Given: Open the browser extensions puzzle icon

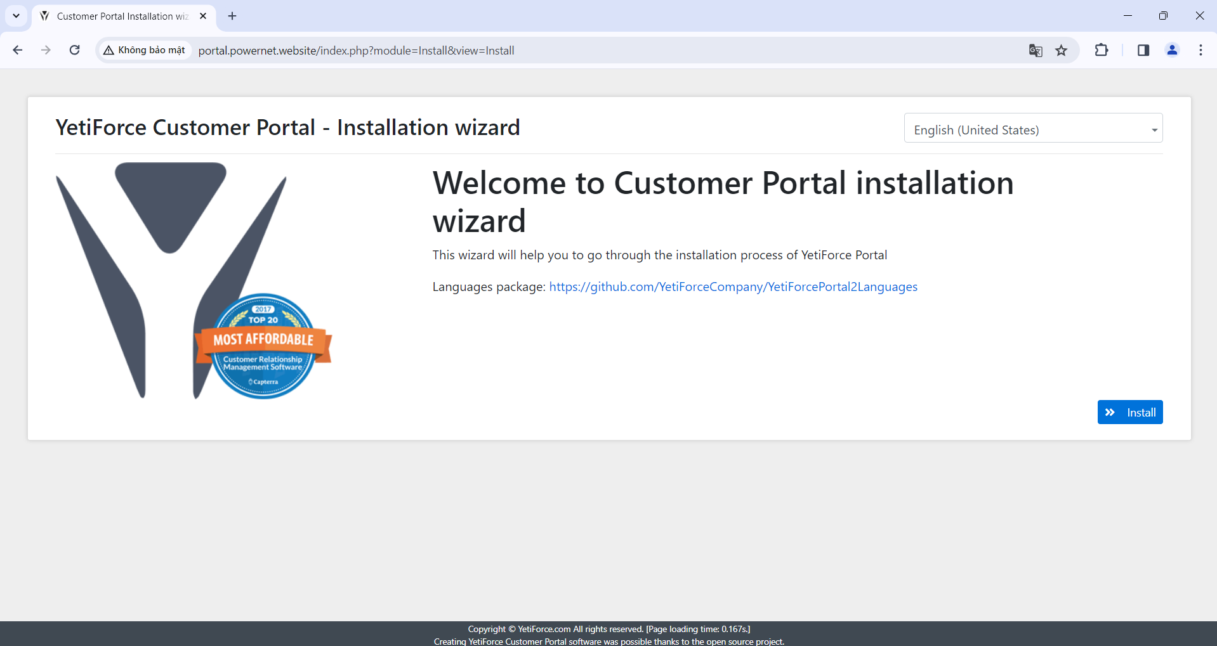Looking at the screenshot, I should point(1102,50).
